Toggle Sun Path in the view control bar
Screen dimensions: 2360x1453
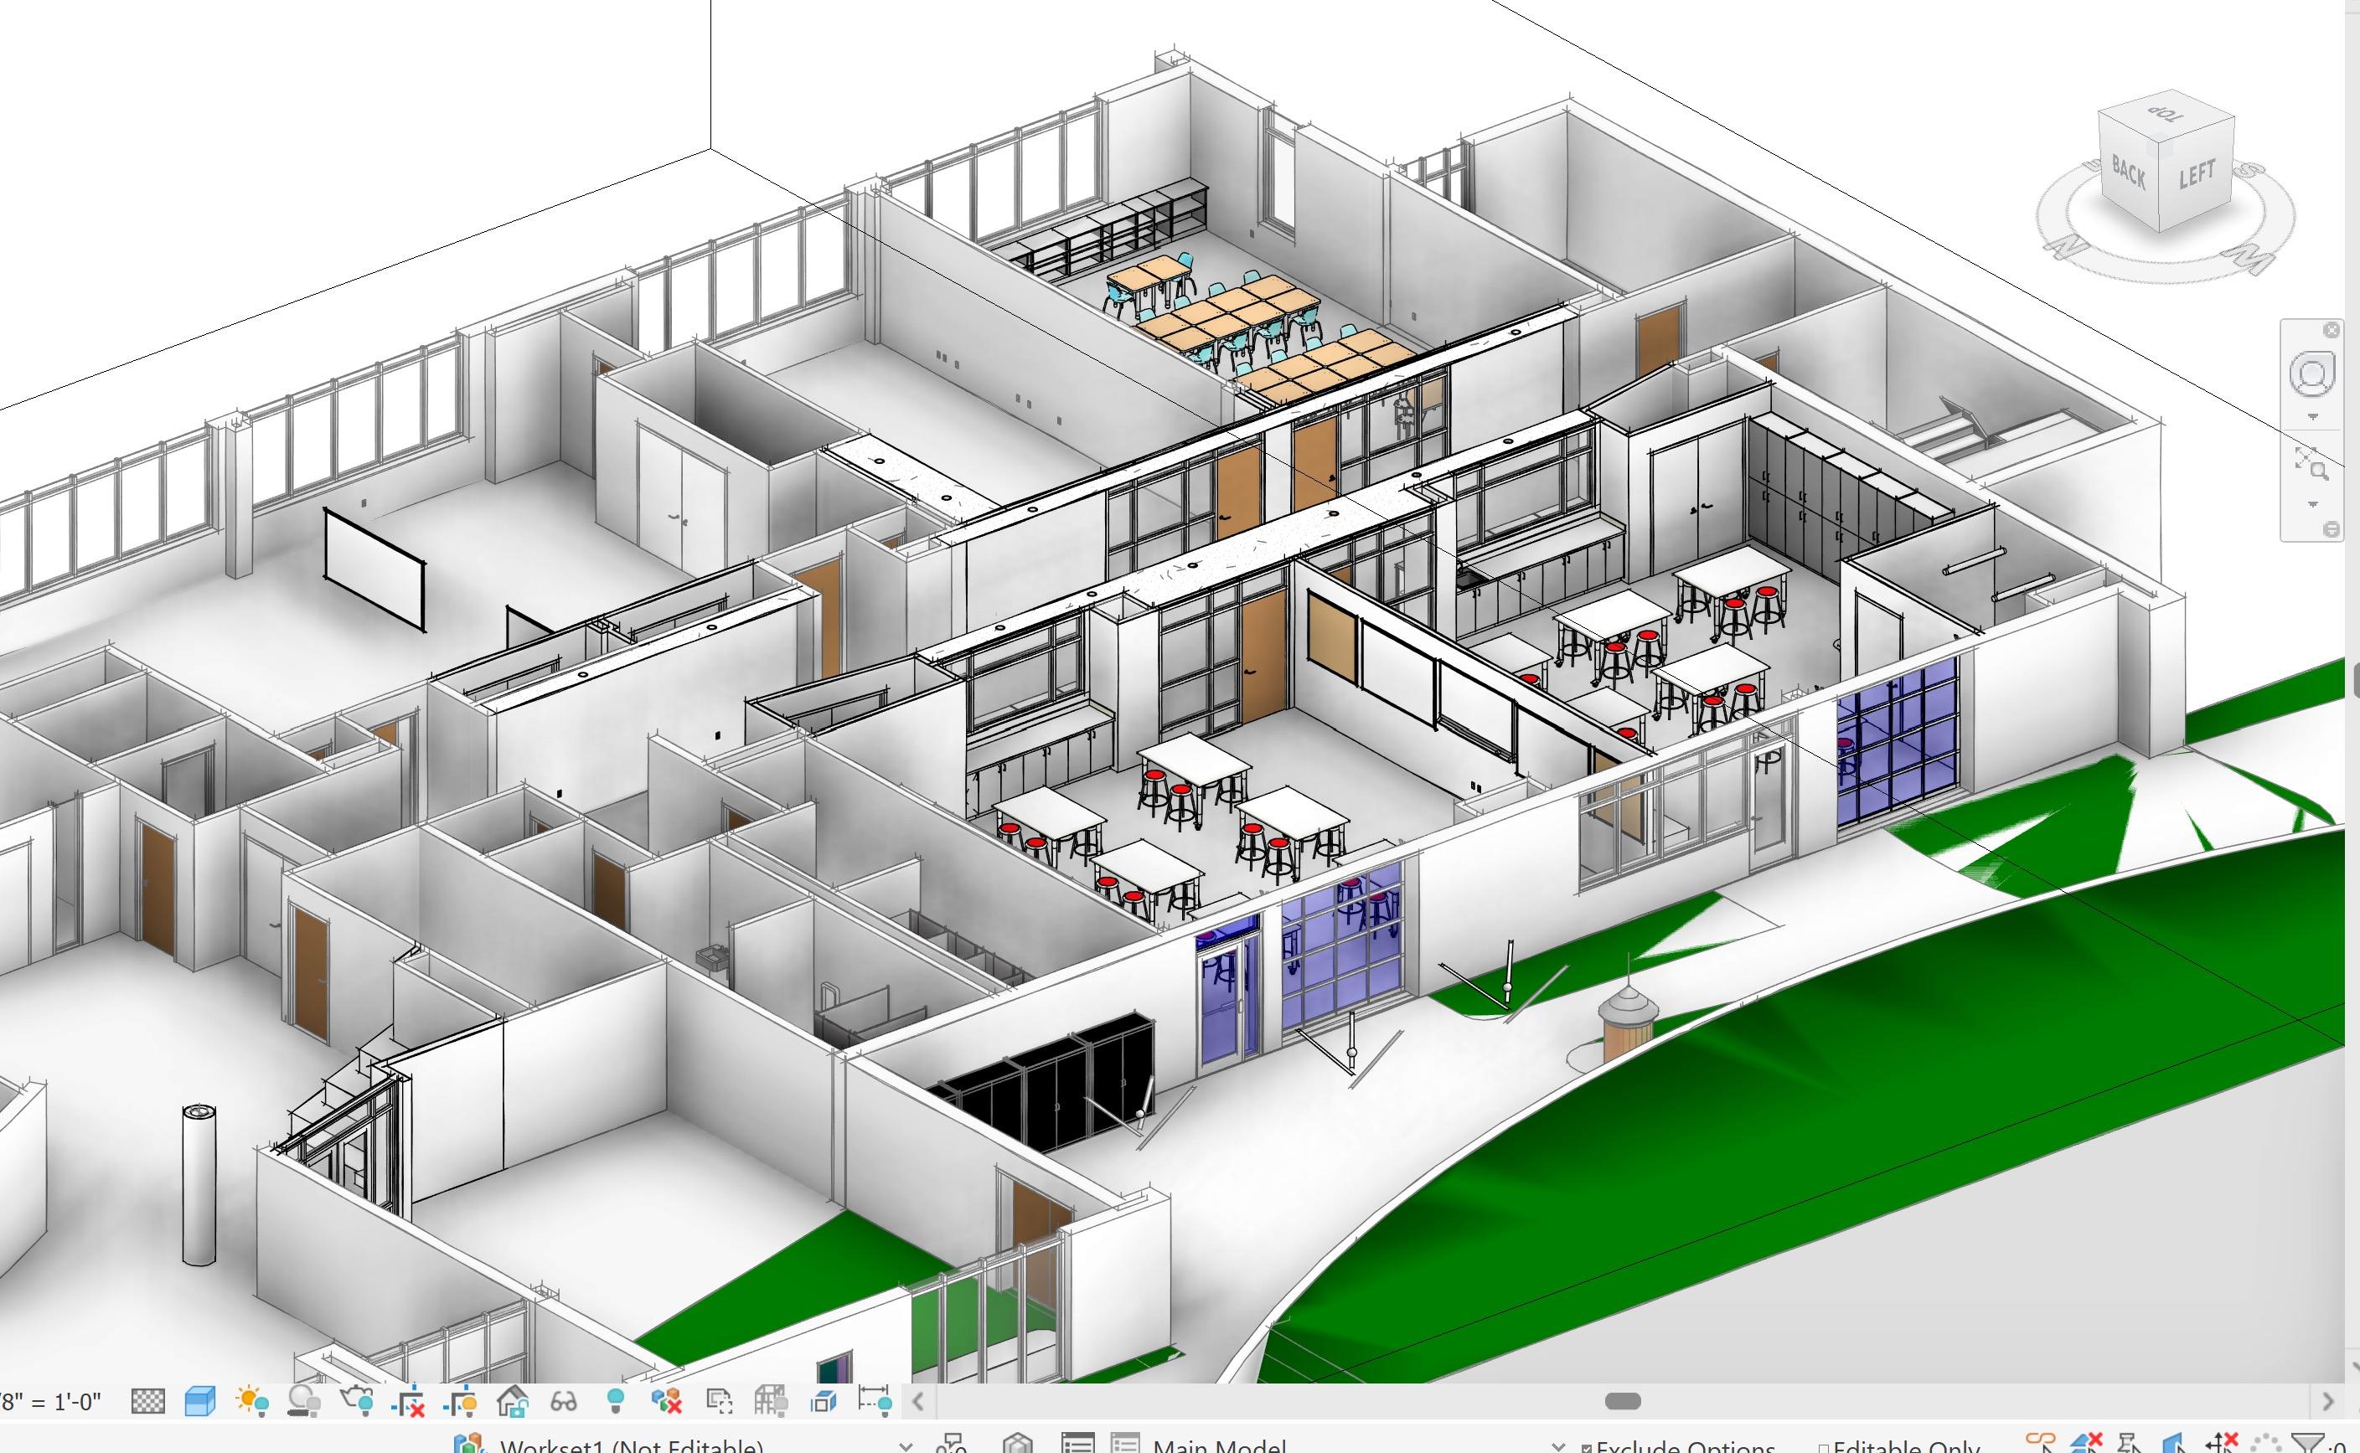[x=253, y=1401]
